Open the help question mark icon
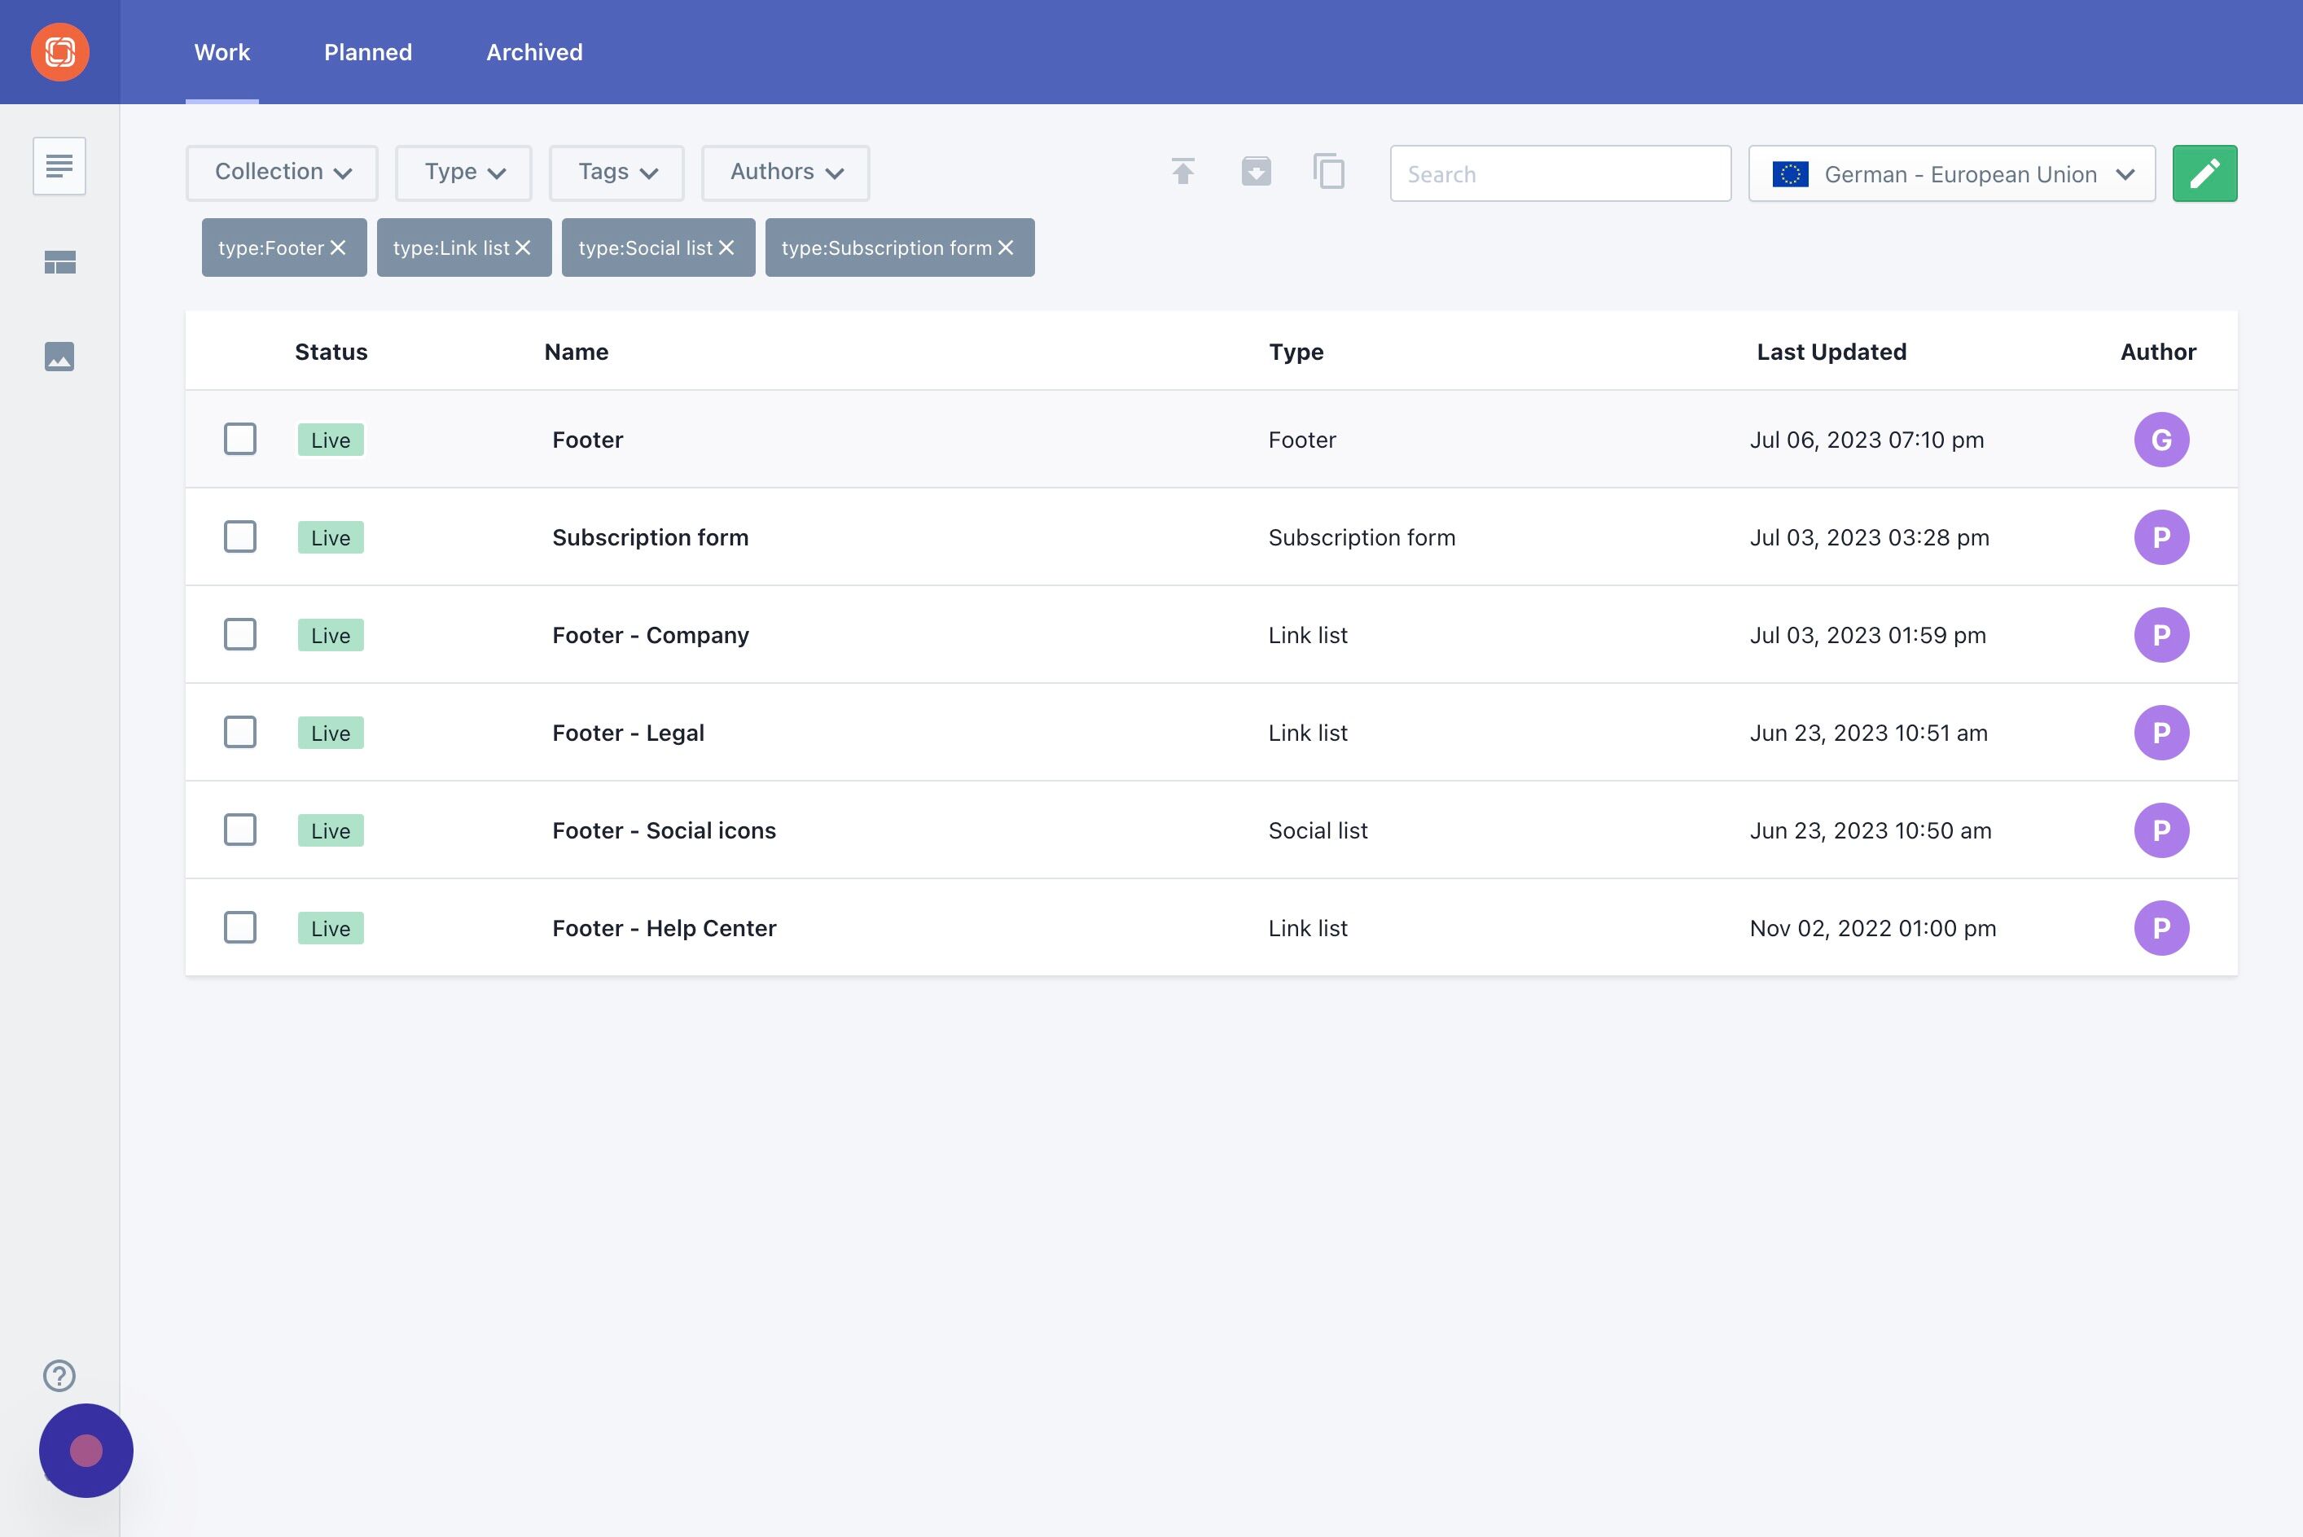 tap(59, 1375)
